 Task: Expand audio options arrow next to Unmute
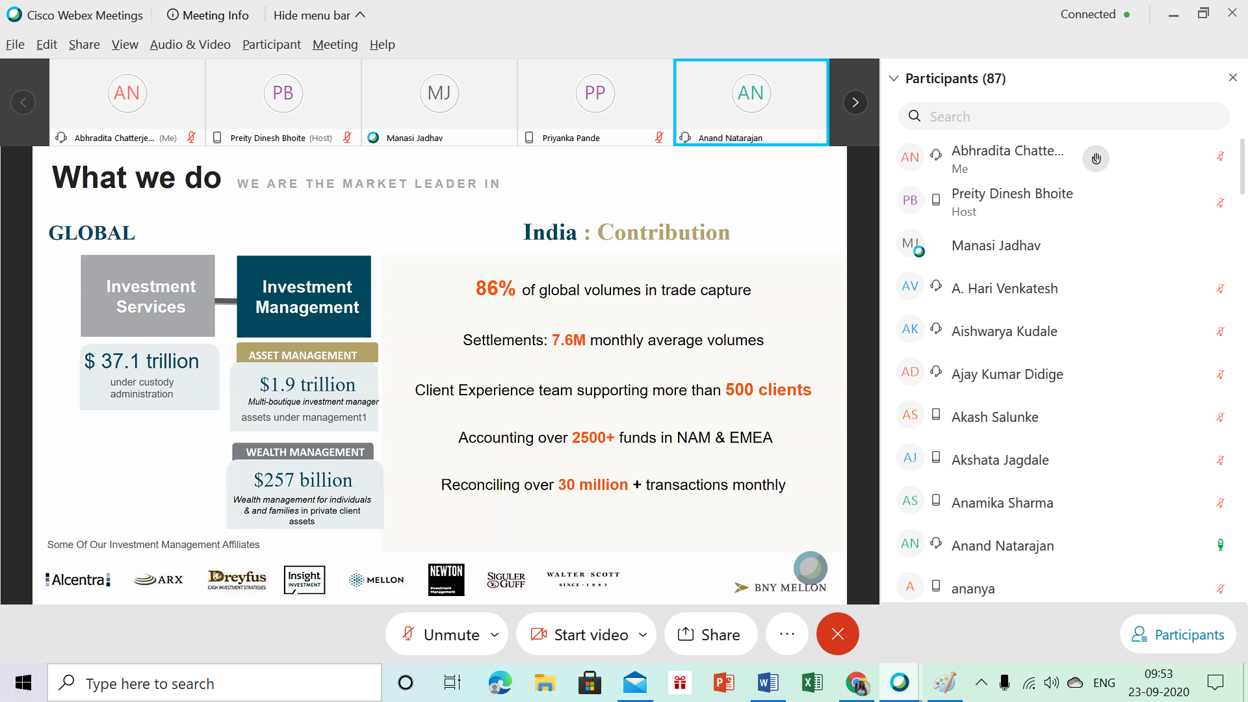tap(495, 634)
